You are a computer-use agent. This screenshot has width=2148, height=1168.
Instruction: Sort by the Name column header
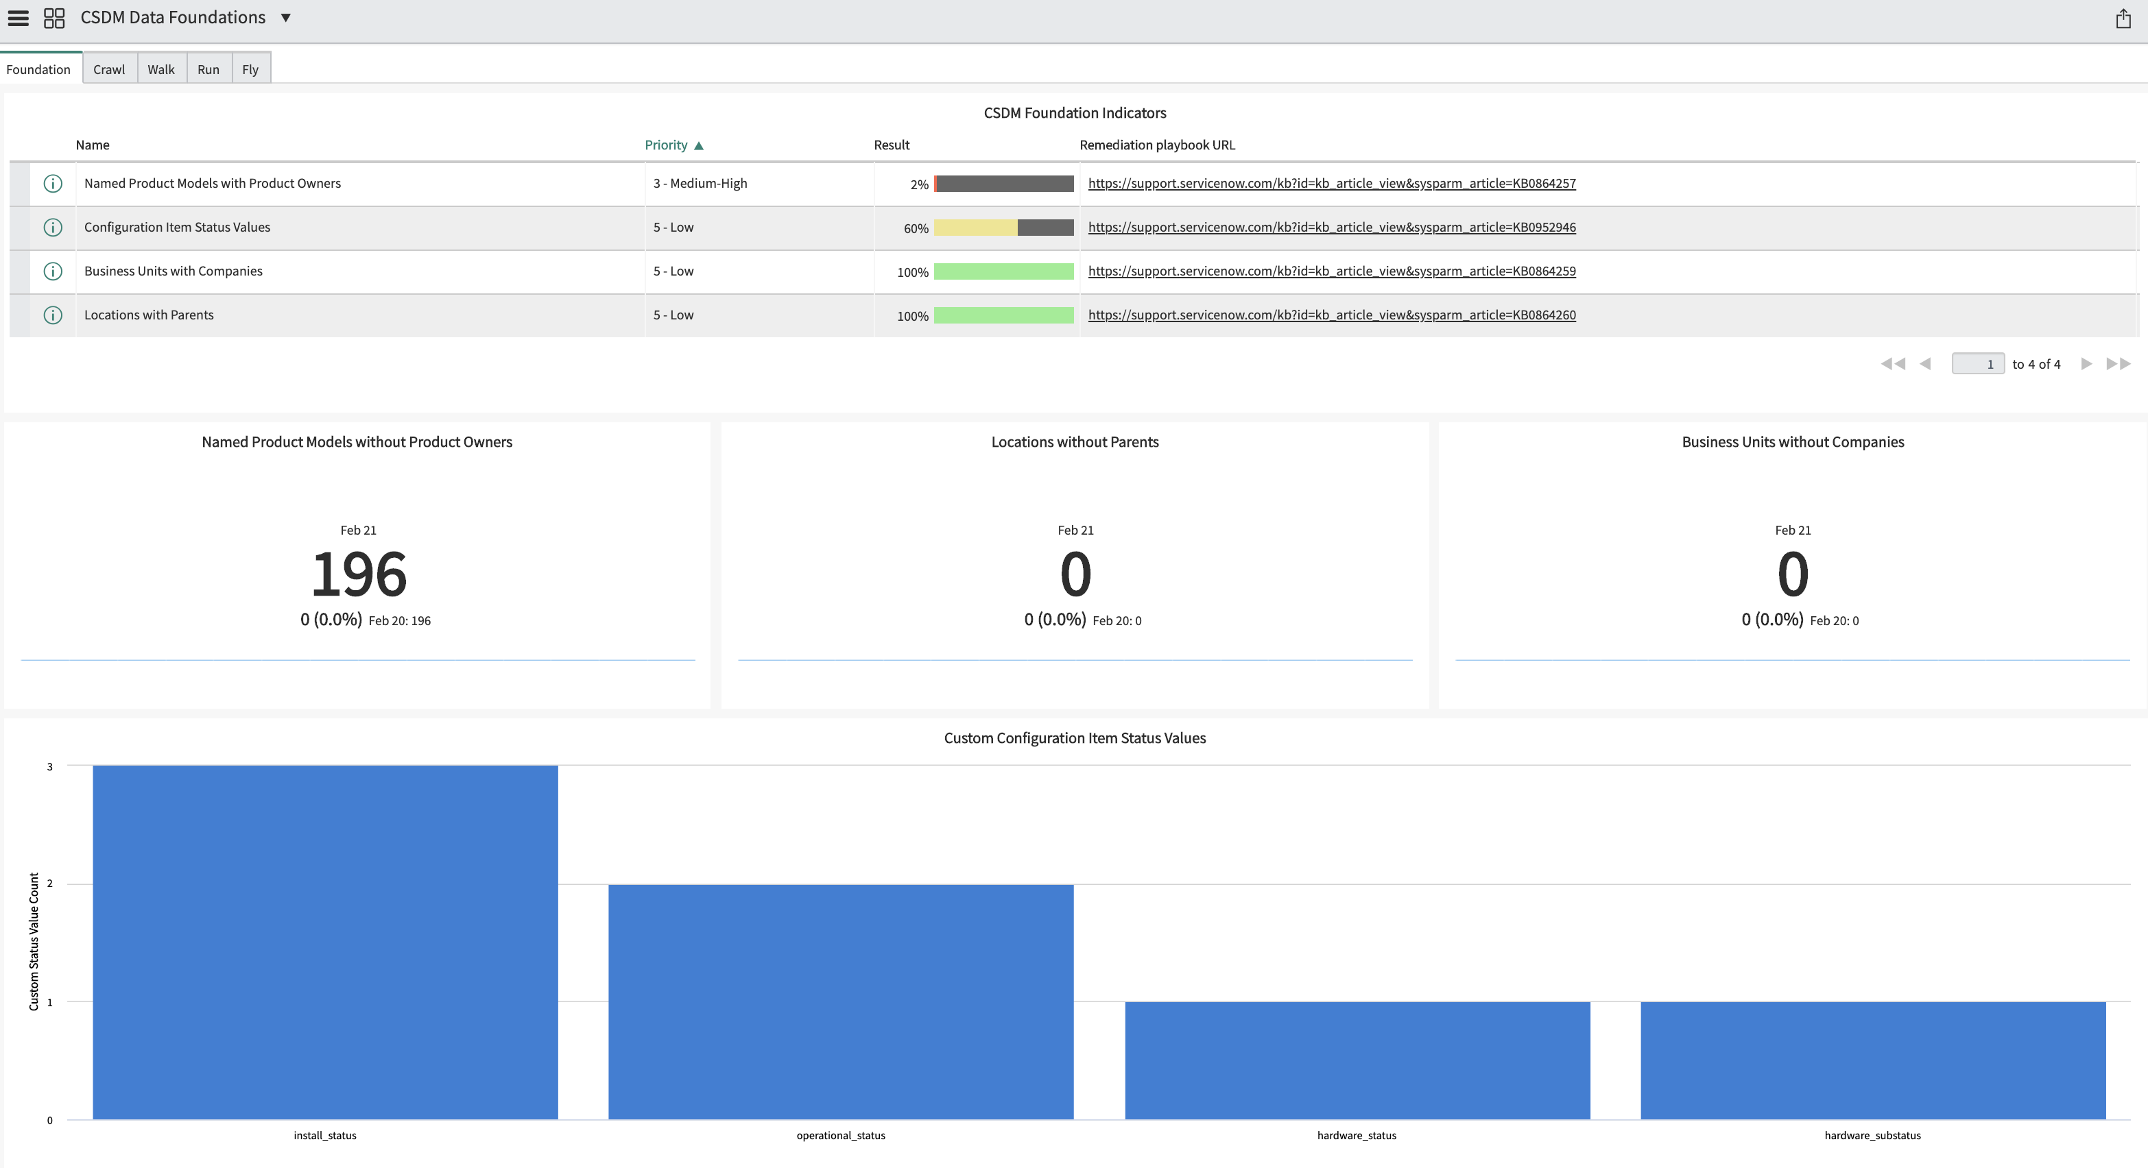coord(93,145)
